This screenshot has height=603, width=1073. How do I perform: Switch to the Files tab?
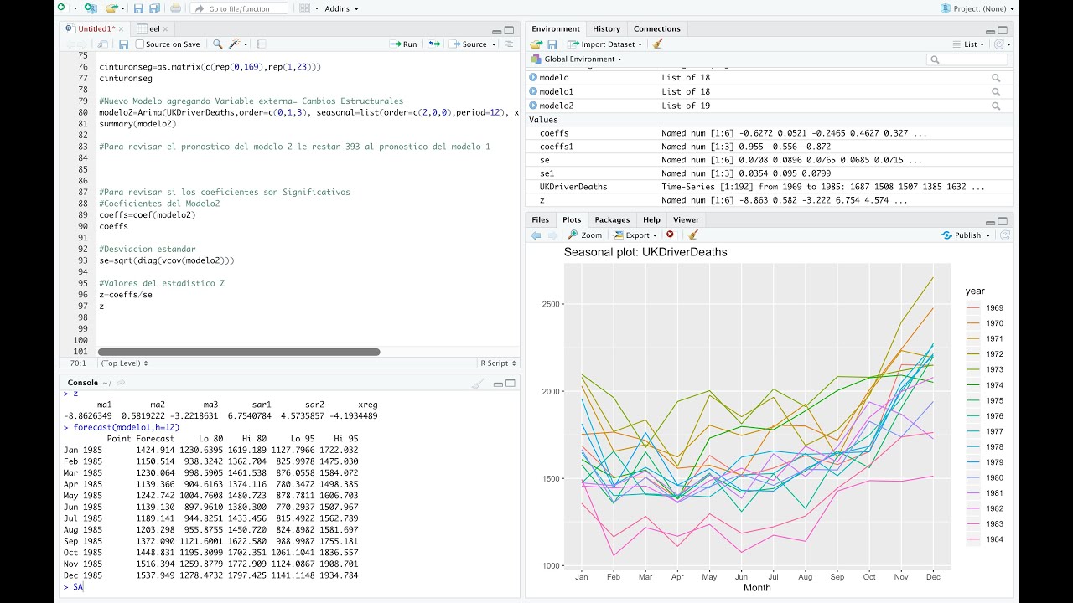tap(540, 219)
